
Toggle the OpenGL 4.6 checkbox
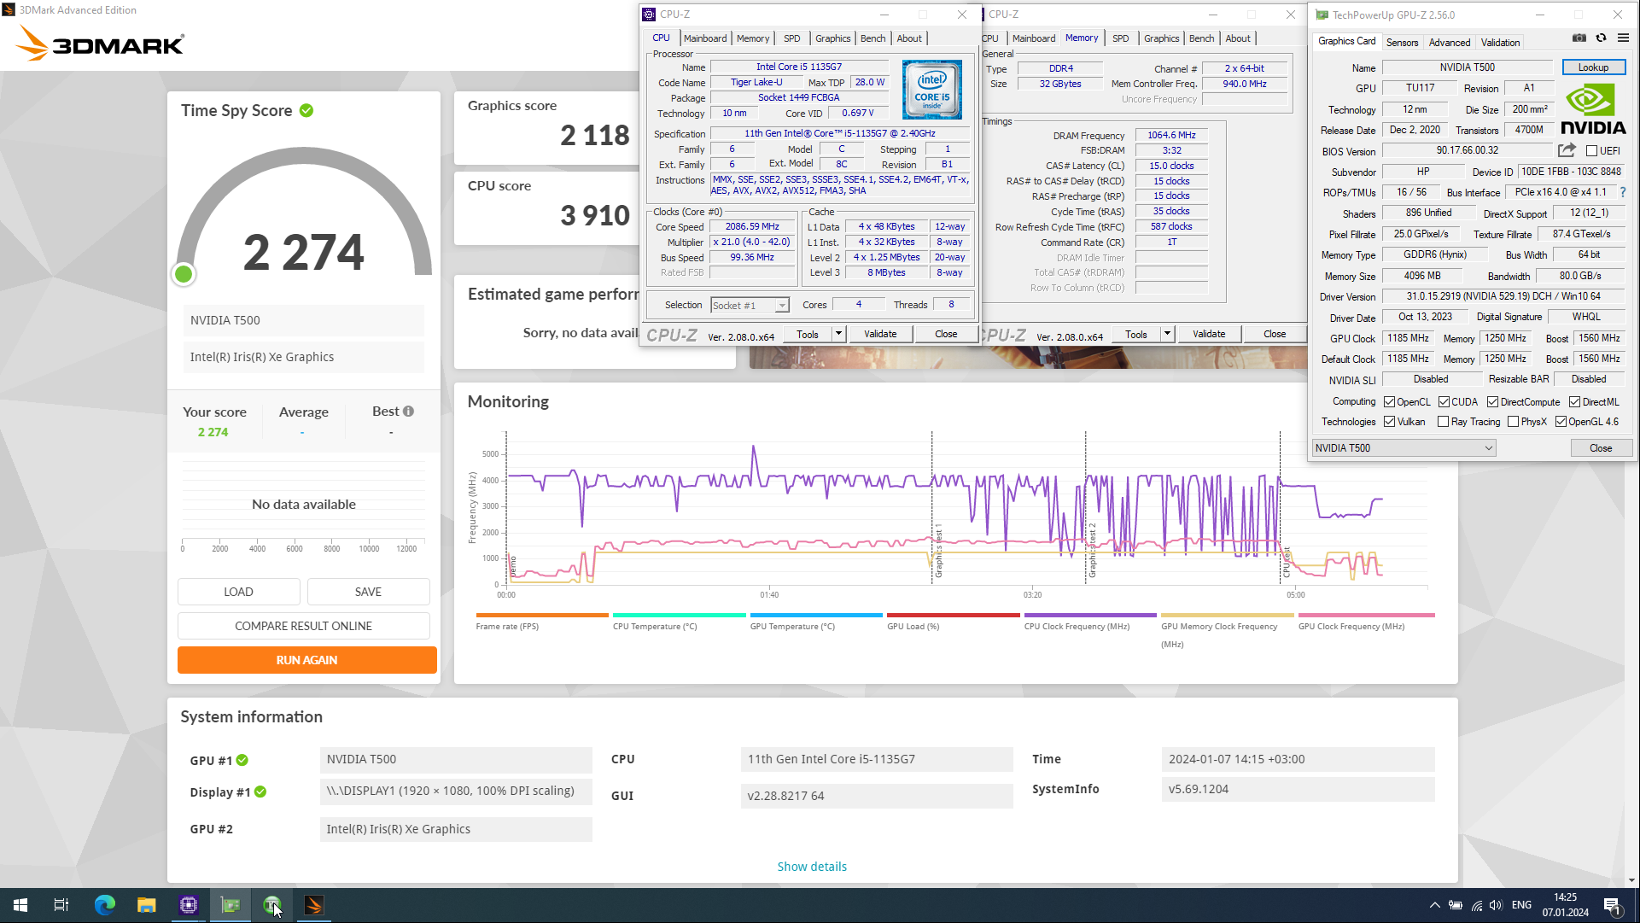click(x=1561, y=422)
